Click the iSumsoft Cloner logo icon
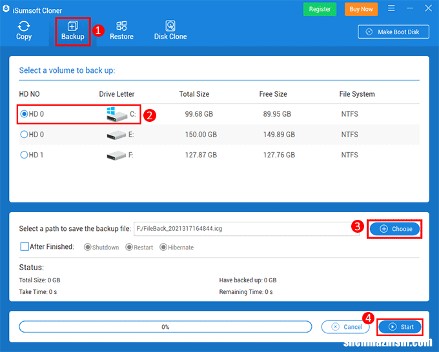439x352 pixels. click(6, 9)
